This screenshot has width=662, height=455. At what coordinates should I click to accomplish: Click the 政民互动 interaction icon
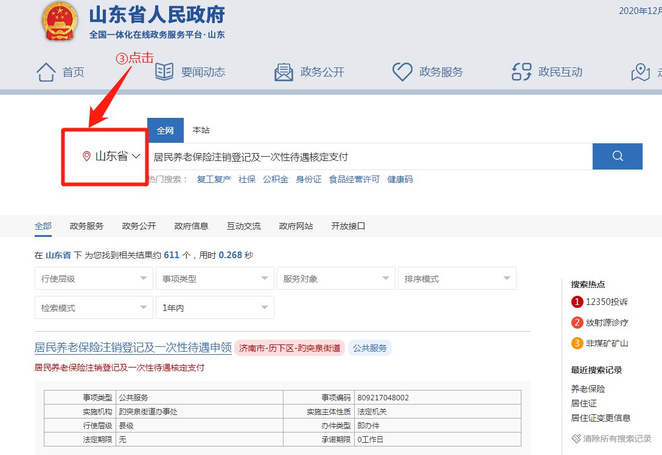521,72
